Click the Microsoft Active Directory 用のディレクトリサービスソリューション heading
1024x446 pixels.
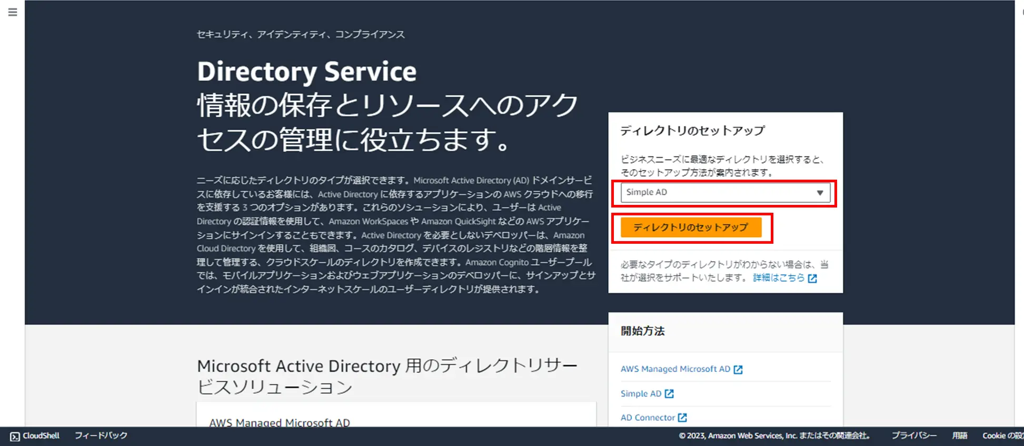tap(387, 376)
